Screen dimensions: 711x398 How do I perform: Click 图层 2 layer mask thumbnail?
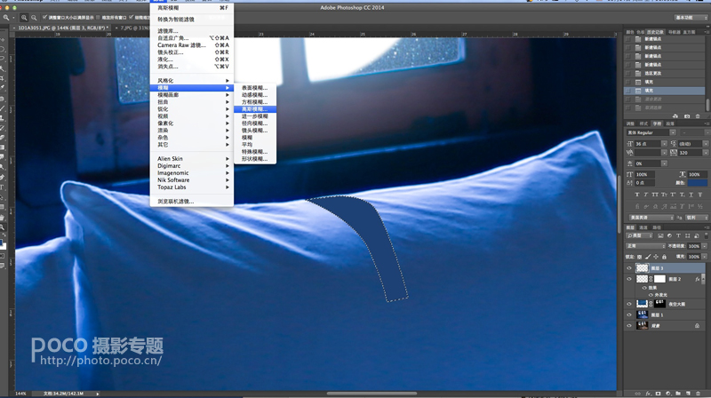(x=659, y=279)
